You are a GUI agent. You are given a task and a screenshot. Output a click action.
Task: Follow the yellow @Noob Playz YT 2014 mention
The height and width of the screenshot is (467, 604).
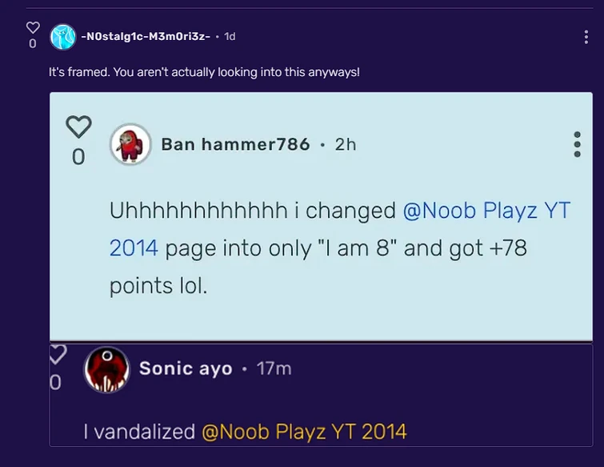pos(304,432)
